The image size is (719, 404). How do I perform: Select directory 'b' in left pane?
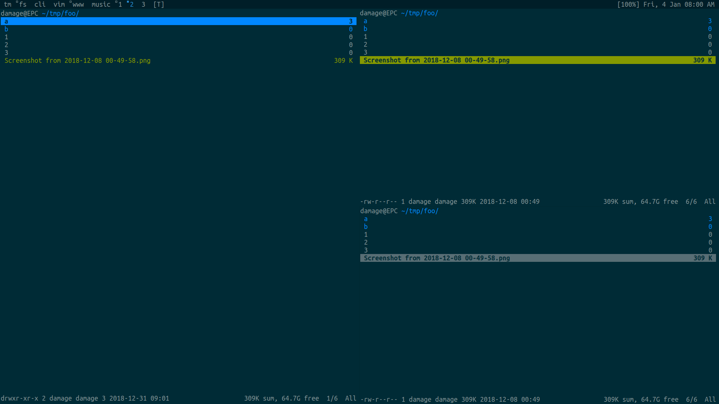coord(6,29)
